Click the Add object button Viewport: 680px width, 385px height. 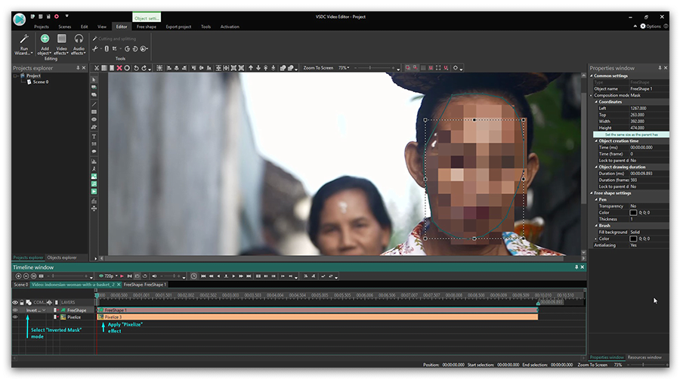[x=45, y=45]
